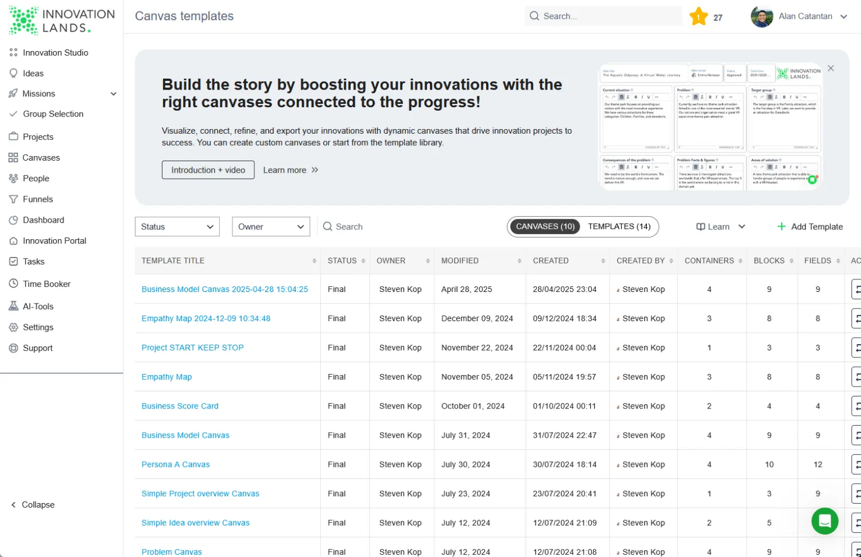Image resolution: width=861 pixels, height=557 pixels.
Task: Switch to CANVASES (10) tab
Action: click(x=545, y=227)
